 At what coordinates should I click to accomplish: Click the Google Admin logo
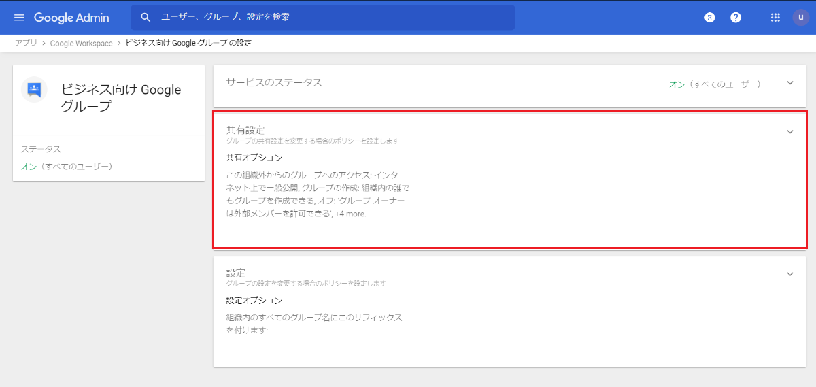pyautogui.click(x=73, y=17)
